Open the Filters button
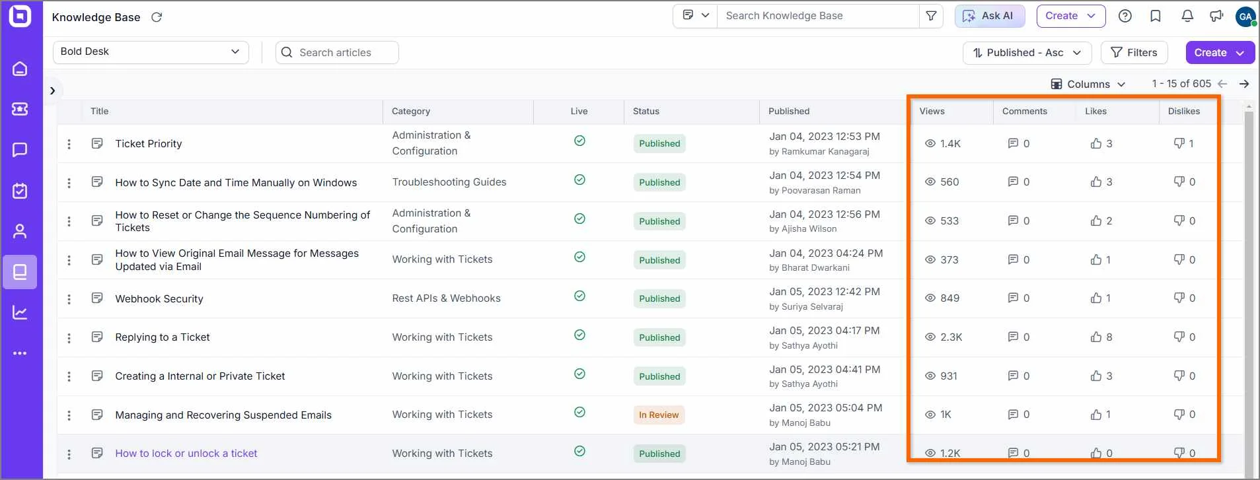 [1134, 53]
